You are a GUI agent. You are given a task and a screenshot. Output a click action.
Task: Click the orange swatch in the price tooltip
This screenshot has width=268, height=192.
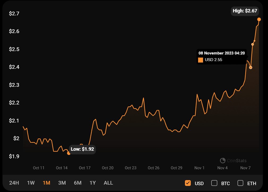(201, 60)
